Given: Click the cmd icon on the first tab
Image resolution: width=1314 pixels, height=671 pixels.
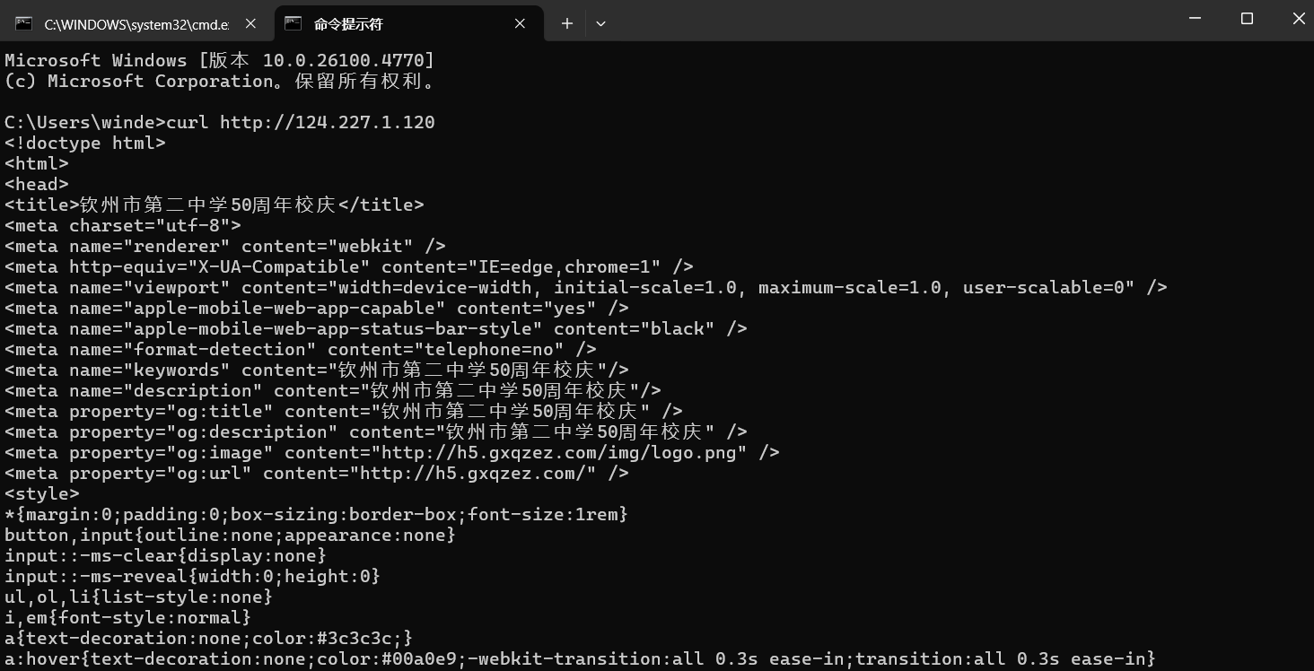Looking at the screenshot, I should pyautogui.click(x=23, y=24).
